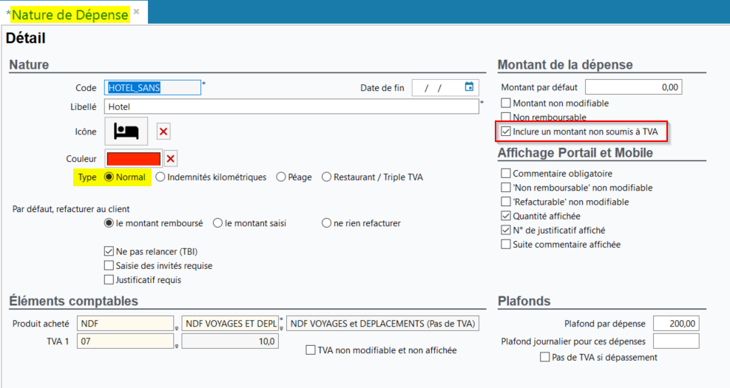This screenshot has height=388, width=730.
Task: Remove the icon with red X button
Action: (x=164, y=132)
